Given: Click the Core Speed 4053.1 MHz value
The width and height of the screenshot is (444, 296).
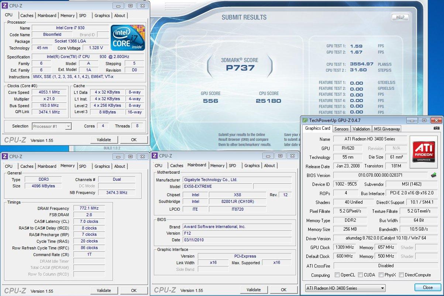Looking at the screenshot, I should pyautogui.click(x=49, y=92).
